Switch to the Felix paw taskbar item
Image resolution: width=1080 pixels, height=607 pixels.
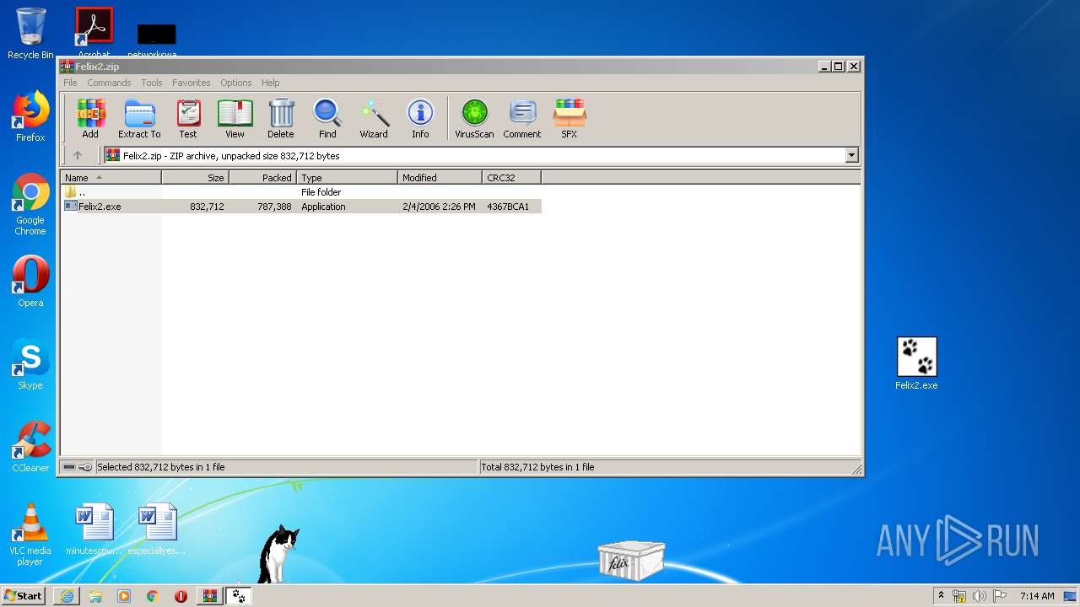pyautogui.click(x=238, y=596)
